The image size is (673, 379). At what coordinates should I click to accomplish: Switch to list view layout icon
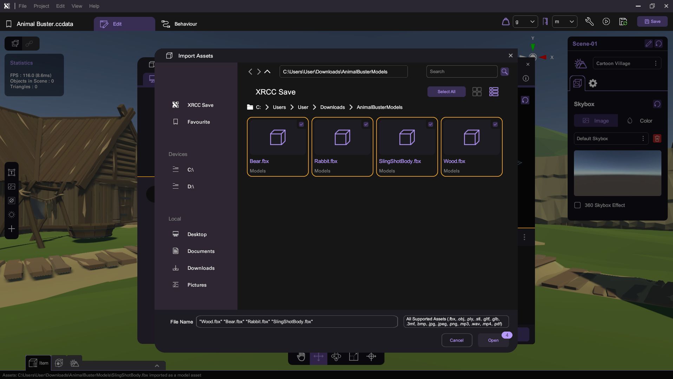click(x=494, y=92)
